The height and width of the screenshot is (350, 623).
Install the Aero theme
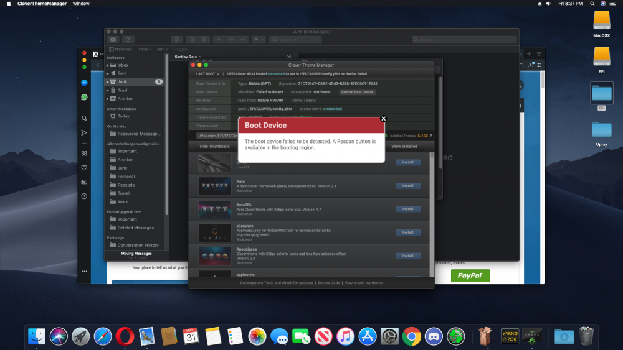(407, 185)
